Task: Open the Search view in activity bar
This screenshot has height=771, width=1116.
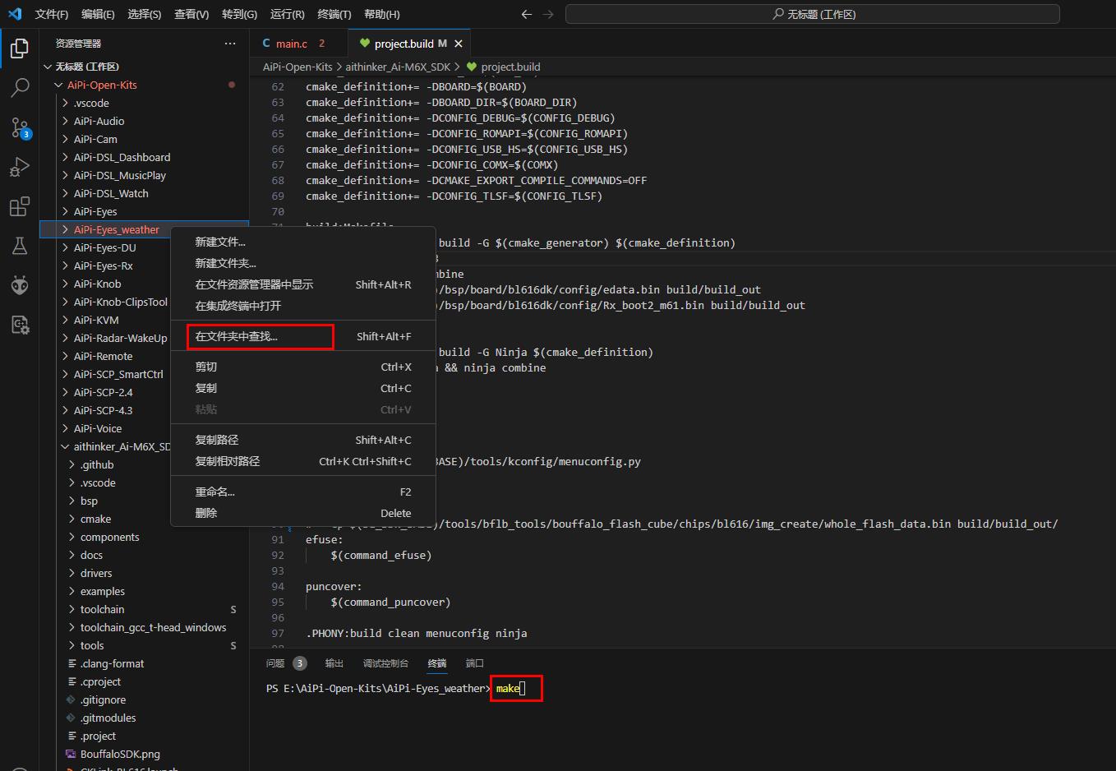Action: 20,88
